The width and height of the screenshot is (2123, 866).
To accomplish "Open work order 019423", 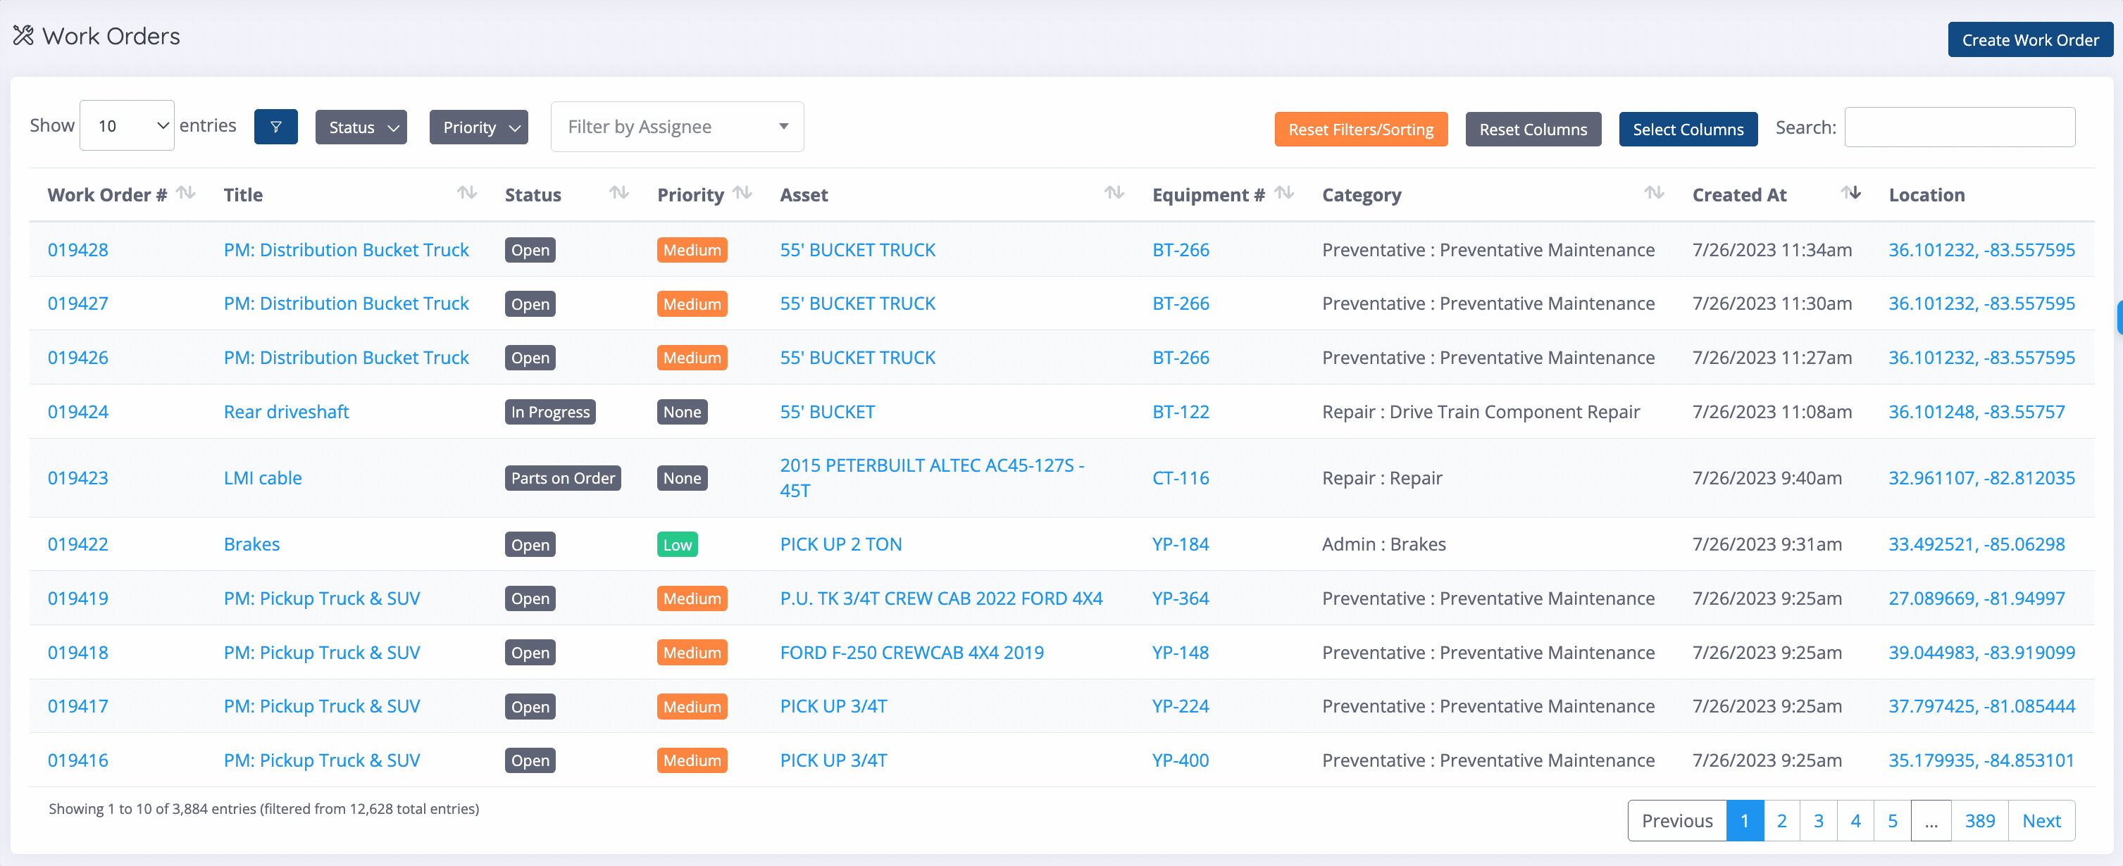I will 77,478.
